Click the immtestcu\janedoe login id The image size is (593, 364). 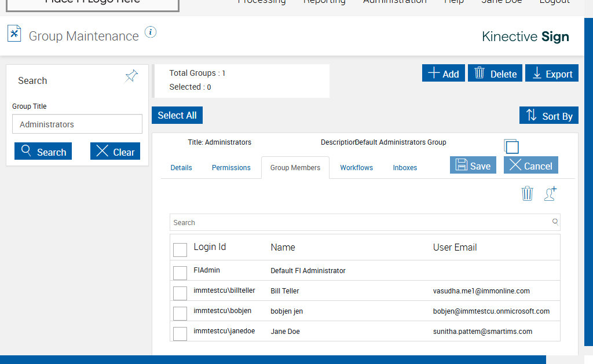click(x=224, y=331)
